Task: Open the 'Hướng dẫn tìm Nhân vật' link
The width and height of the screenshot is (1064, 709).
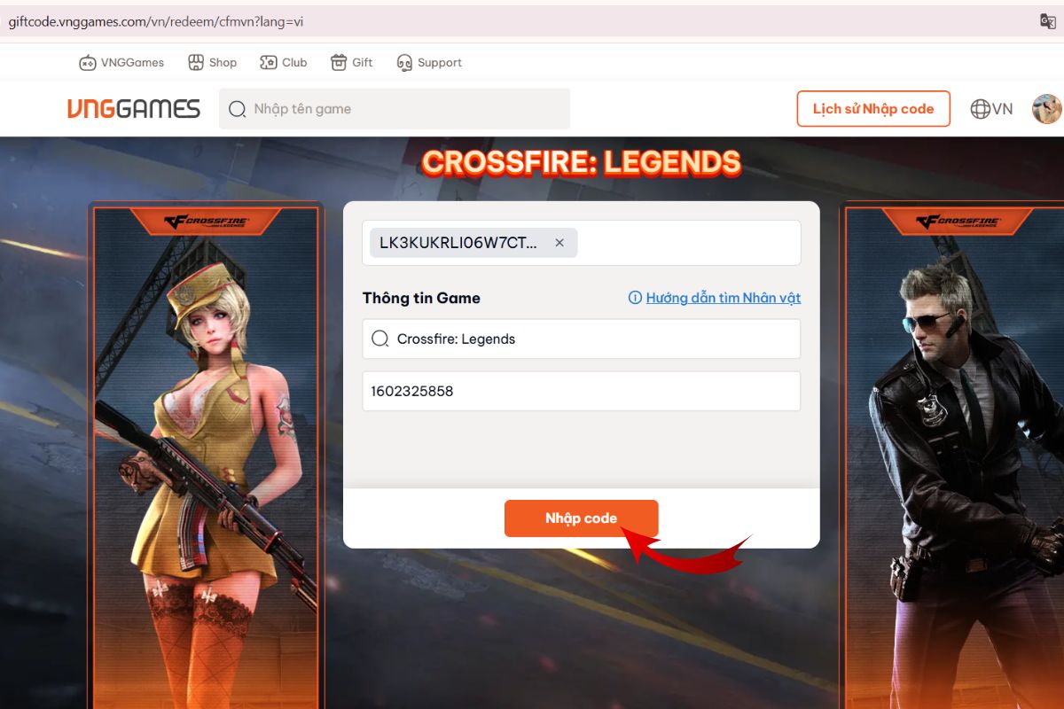Action: (724, 298)
